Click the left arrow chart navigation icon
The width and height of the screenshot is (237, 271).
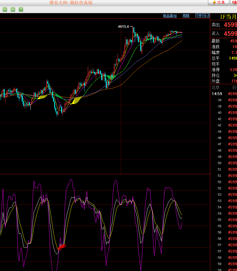click(x=198, y=15)
